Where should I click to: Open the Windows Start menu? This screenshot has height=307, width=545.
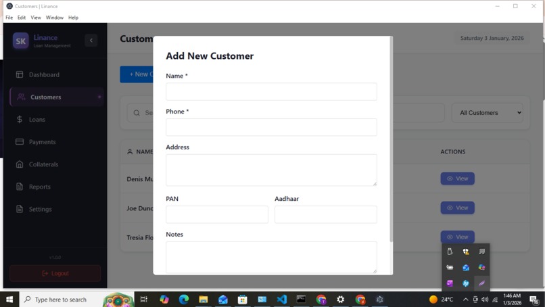tap(9, 300)
